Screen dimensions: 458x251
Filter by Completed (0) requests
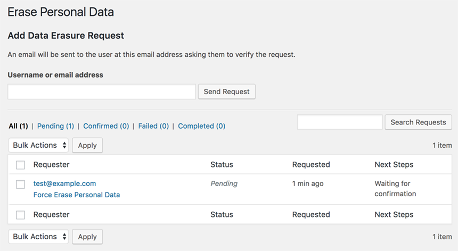pos(201,126)
